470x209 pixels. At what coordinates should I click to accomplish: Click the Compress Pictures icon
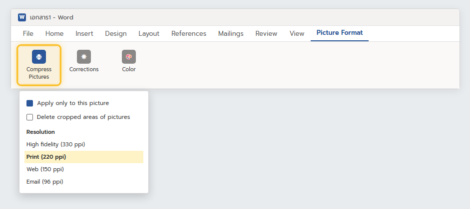coord(39,57)
